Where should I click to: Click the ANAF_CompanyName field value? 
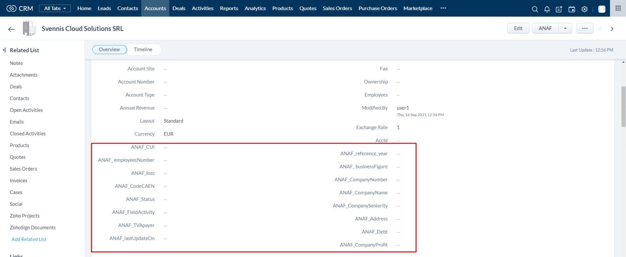pos(398,193)
